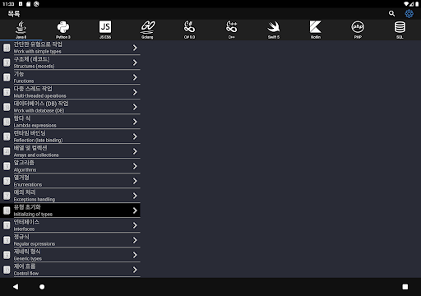Expand the Lambda expressions chevron
The image size is (421, 296).
tap(135, 122)
